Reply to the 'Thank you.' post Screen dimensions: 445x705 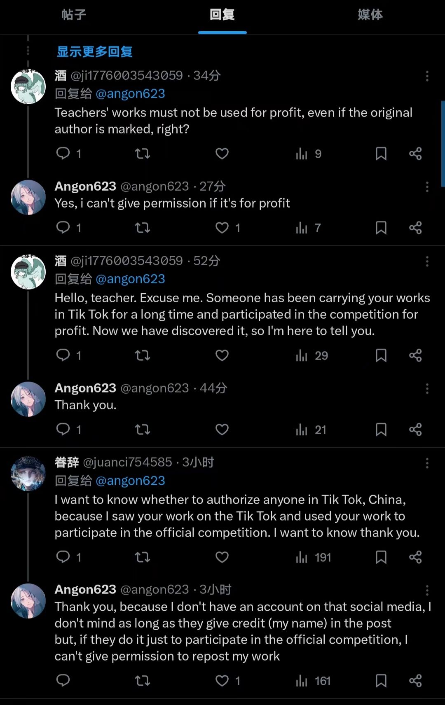(x=63, y=430)
